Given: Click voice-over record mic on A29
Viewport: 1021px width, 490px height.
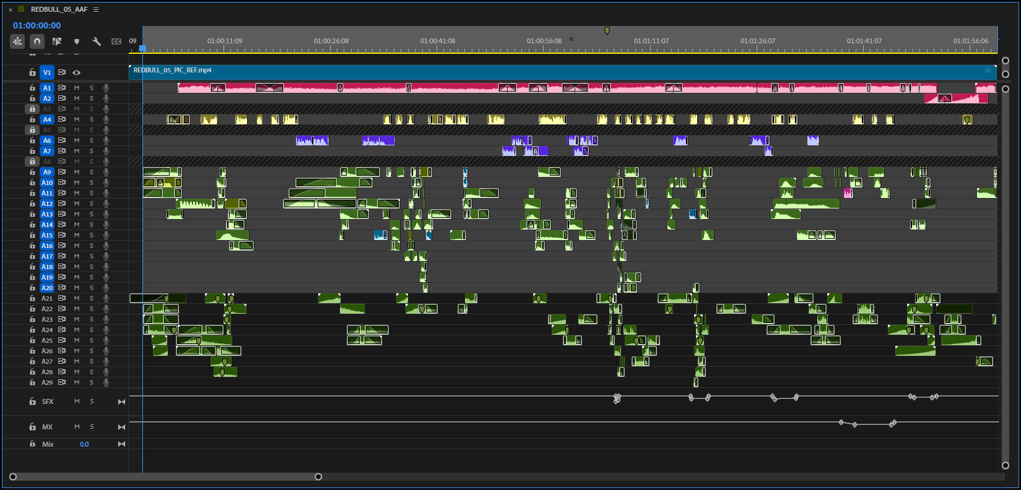Looking at the screenshot, I should (x=106, y=382).
